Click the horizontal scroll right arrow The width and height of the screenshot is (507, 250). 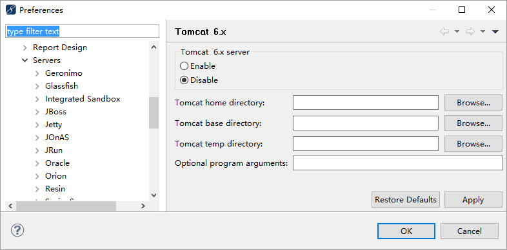coord(143,206)
